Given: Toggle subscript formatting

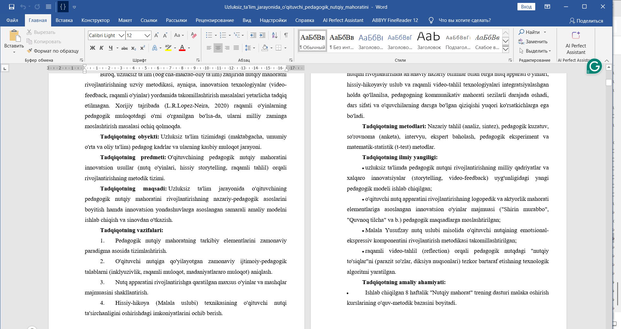Looking at the screenshot, I should 134,48.
